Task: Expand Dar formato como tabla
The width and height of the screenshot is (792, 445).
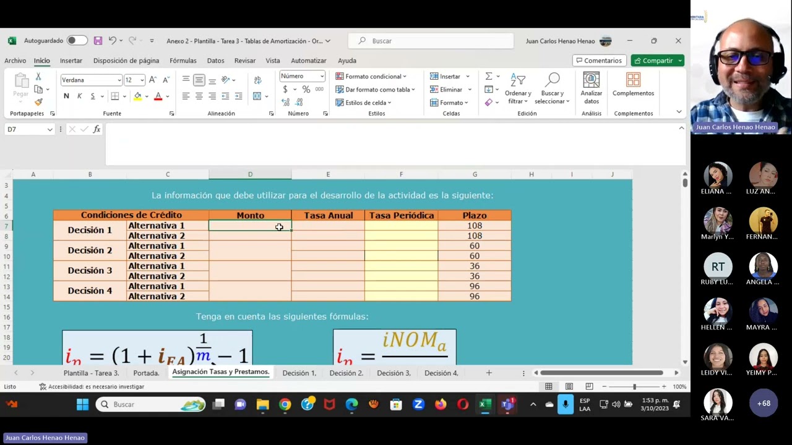Action: pos(375,90)
